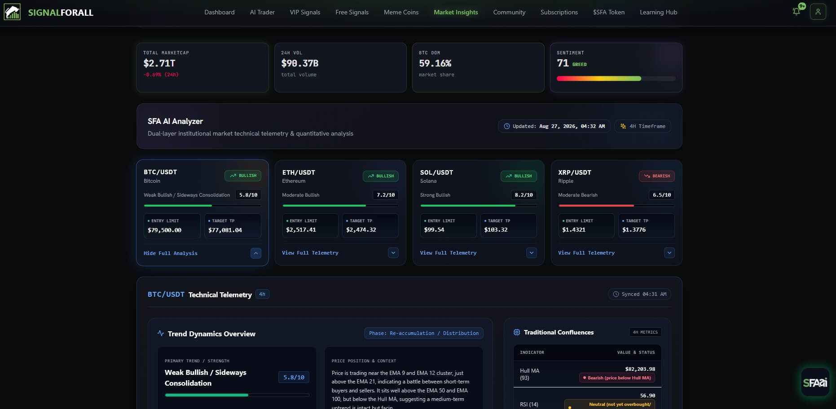This screenshot has width=836, height=409.
Task: Expand SOL/USDT telemetry chevron
Action: point(532,253)
